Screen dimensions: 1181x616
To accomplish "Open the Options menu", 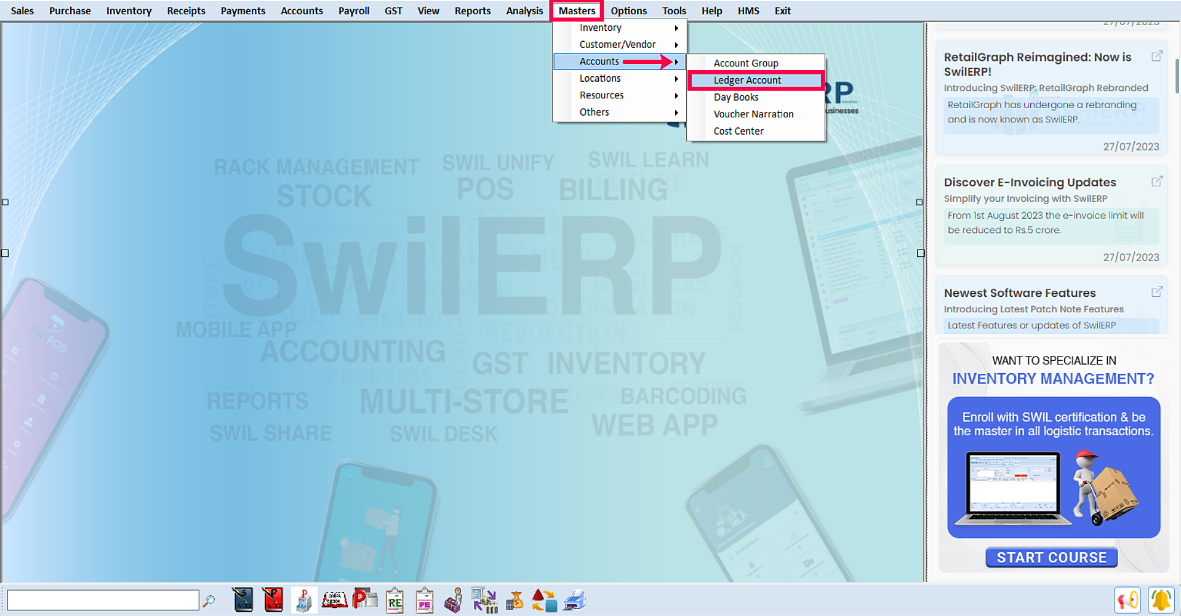I will [x=628, y=10].
